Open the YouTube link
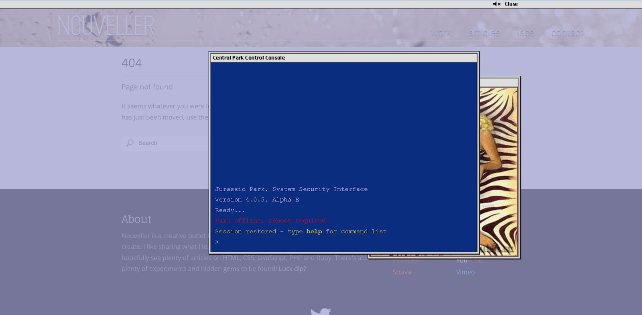The width and height of the screenshot is (642, 315). click(469, 261)
